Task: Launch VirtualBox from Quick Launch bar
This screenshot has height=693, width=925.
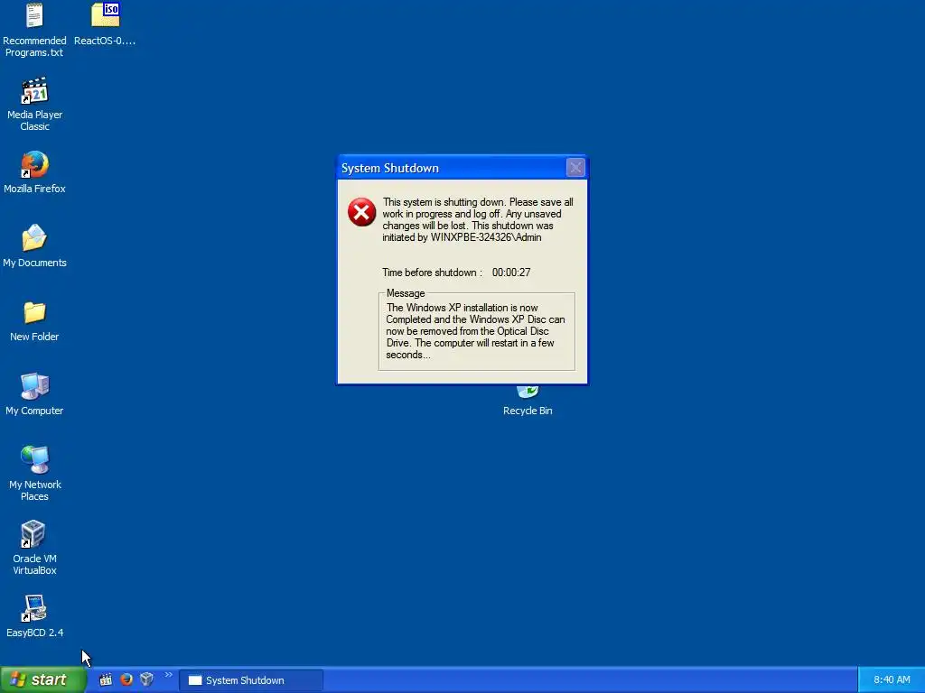Action: [x=147, y=679]
